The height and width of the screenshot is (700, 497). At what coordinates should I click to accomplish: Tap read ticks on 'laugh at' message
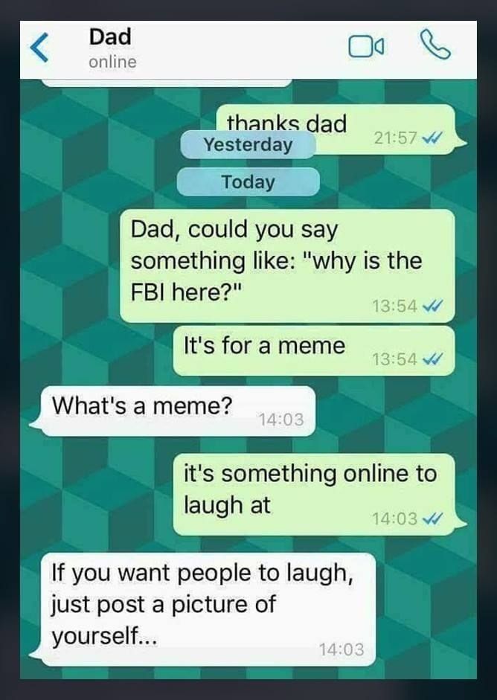[432, 518]
